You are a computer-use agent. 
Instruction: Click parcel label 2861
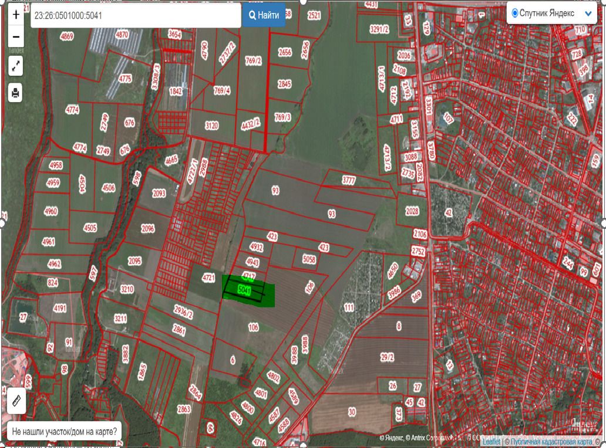[x=179, y=330]
